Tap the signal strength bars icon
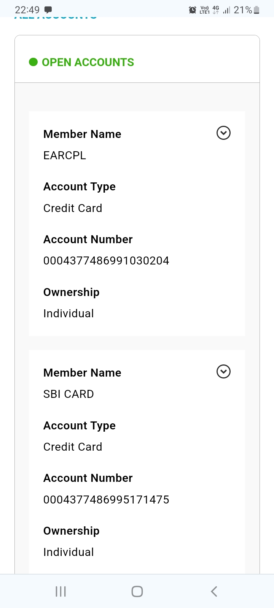The width and height of the screenshot is (274, 608). (x=226, y=10)
